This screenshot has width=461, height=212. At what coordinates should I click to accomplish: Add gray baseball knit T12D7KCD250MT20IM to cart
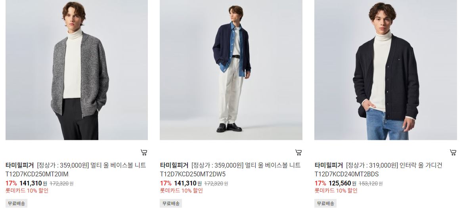[x=144, y=152]
